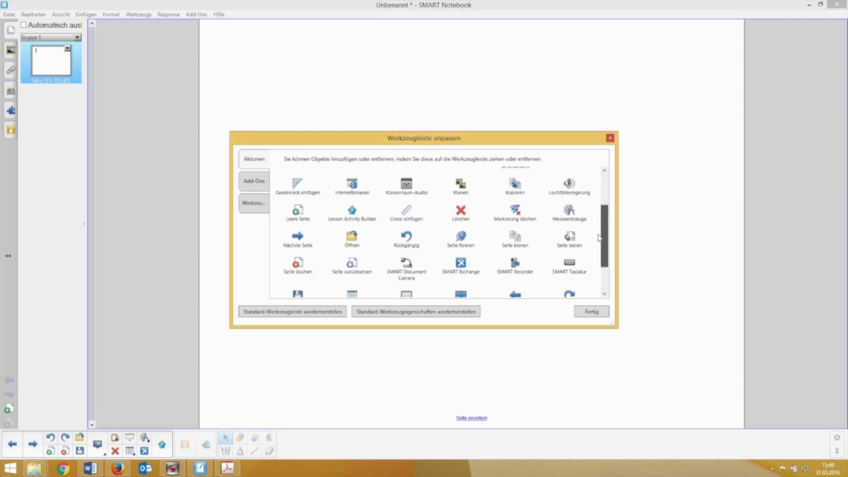Viewport: 848px width, 477px height.
Task: Select the Lautstärkeregelung speaker icon
Action: (x=569, y=183)
